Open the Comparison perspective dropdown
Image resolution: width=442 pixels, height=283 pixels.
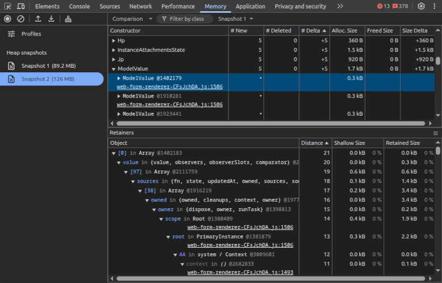tap(132, 19)
